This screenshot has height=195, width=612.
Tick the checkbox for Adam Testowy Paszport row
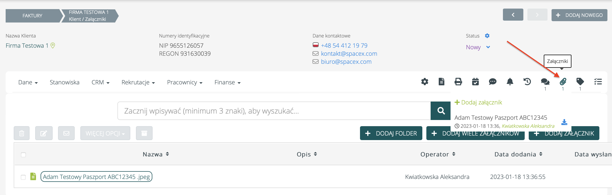pyautogui.click(x=23, y=177)
